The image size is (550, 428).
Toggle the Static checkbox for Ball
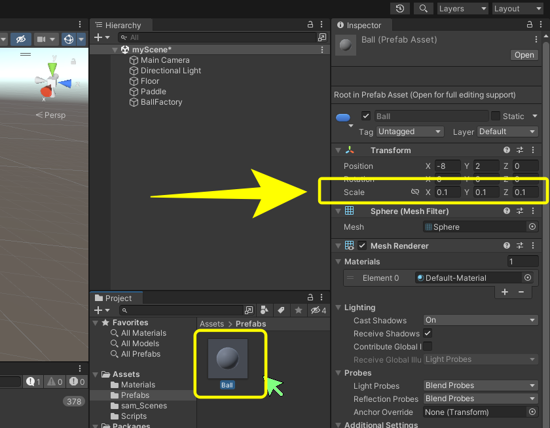[x=496, y=116]
